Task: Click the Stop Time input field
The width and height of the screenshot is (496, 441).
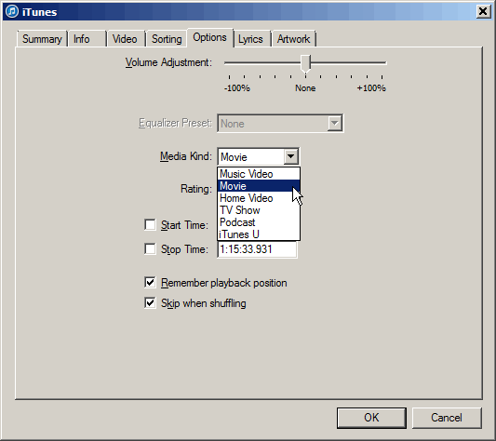Action: 257,249
